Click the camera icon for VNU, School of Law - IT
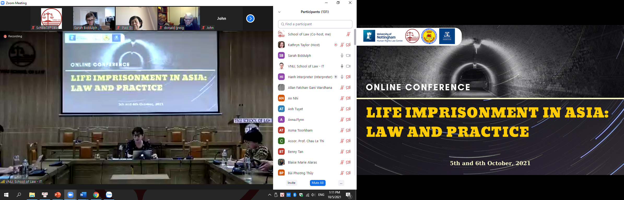The height and width of the screenshot is (200, 624). [x=348, y=66]
